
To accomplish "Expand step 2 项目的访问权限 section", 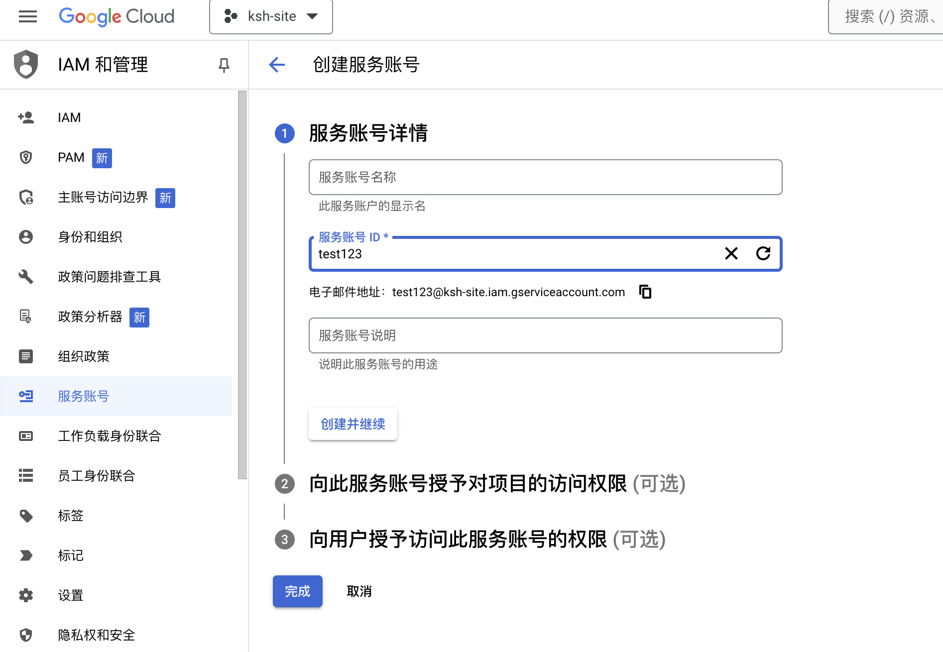I will [x=497, y=483].
